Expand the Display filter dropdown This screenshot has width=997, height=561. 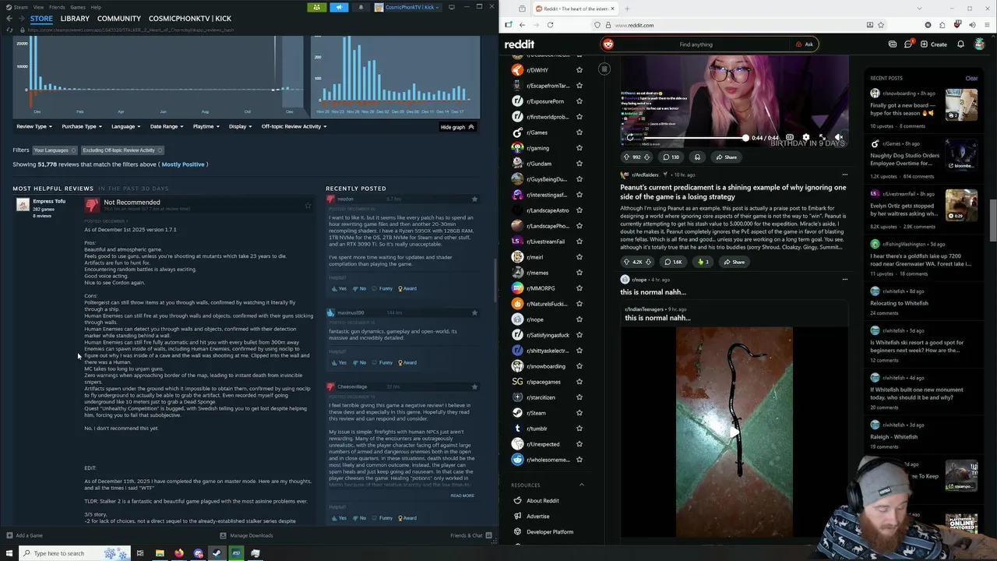coord(240,126)
